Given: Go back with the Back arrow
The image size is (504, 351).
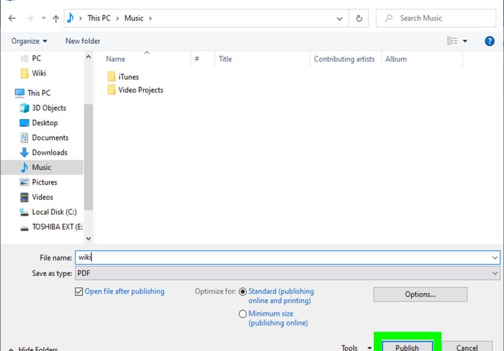Looking at the screenshot, I should [x=12, y=18].
